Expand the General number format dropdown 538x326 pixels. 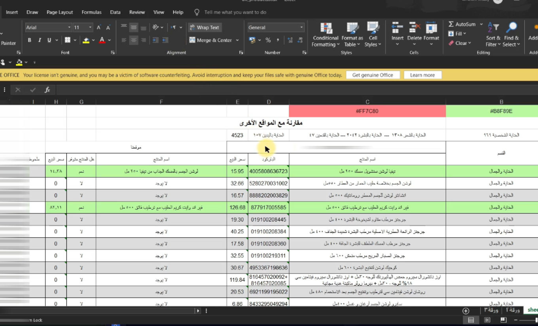coord(301,28)
